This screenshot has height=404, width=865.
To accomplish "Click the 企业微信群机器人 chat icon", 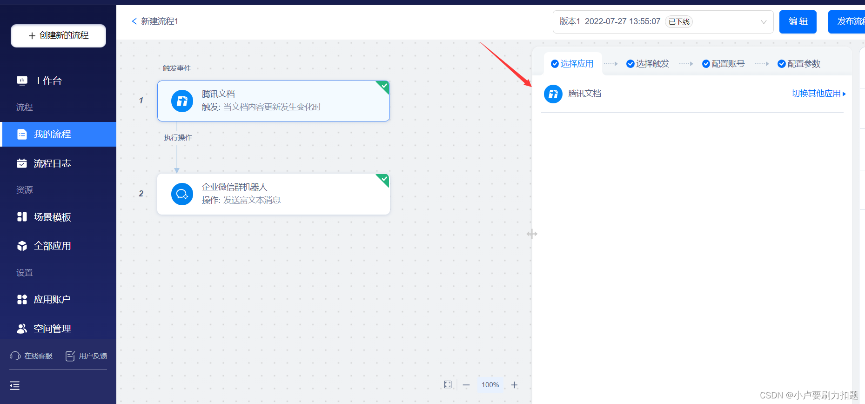I will click(x=182, y=194).
